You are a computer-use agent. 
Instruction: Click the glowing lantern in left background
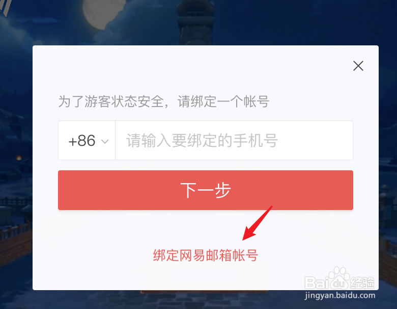[x=18, y=158]
